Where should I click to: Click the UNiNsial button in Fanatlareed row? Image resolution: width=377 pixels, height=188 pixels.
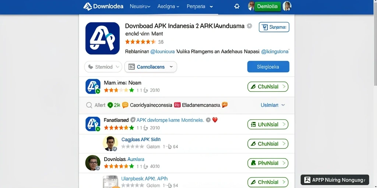click(268, 124)
